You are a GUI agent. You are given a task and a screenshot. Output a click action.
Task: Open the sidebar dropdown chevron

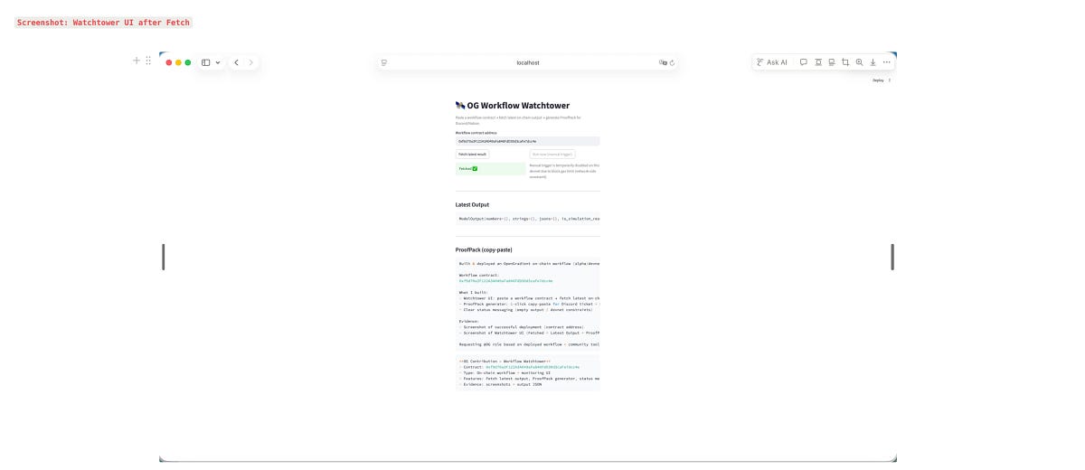coord(218,62)
